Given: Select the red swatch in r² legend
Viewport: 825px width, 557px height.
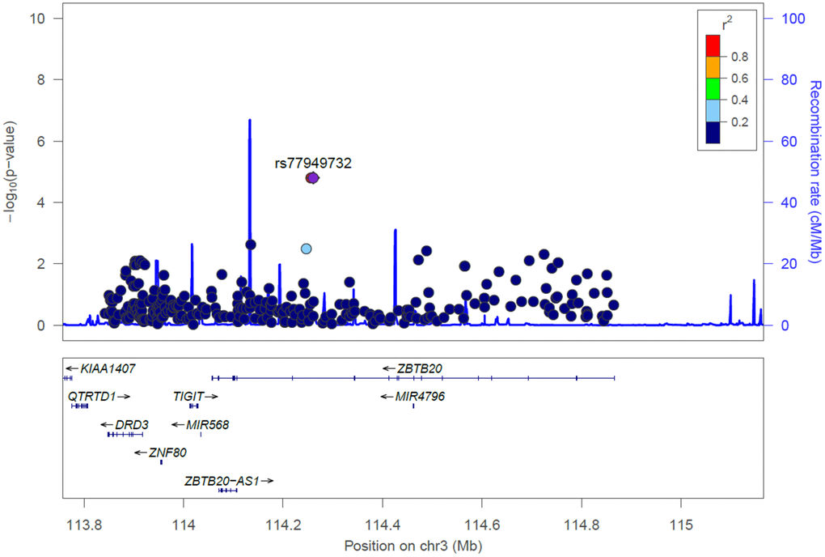Looking at the screenshot, I should pos(713,45).
